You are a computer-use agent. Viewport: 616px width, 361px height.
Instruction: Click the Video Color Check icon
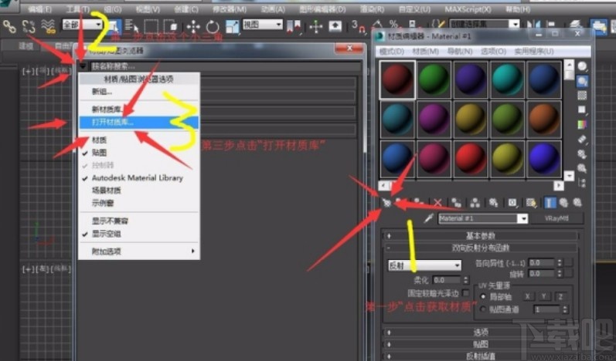coord(582,125)
